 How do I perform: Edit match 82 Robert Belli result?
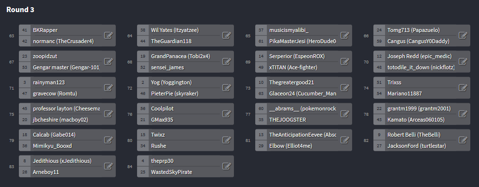[x=463, y=140]
